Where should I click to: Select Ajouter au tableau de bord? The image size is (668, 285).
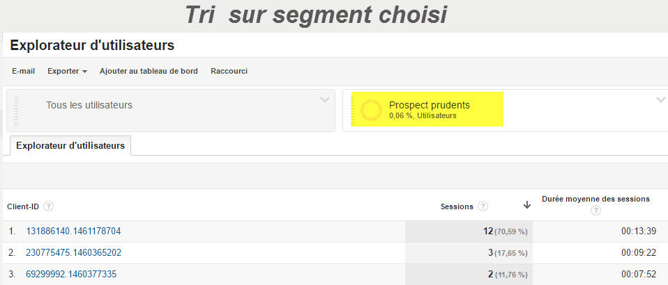coord(149,72)
